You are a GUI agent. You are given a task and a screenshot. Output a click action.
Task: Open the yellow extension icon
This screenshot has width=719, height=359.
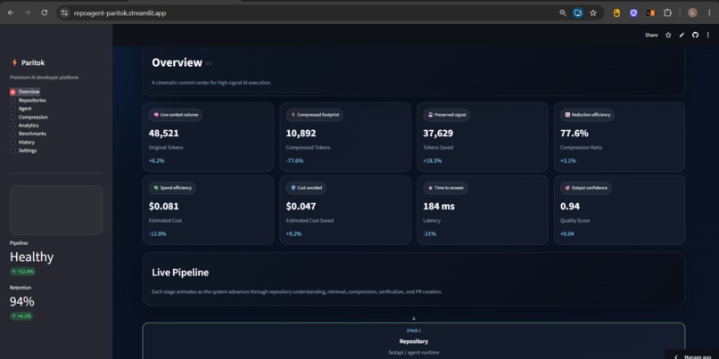coord(616,12)
